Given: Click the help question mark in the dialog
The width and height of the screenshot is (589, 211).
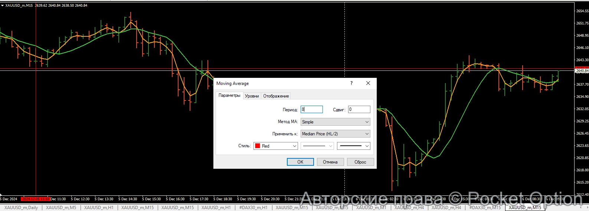Looking at the screenshot, I should coord(351,83).
